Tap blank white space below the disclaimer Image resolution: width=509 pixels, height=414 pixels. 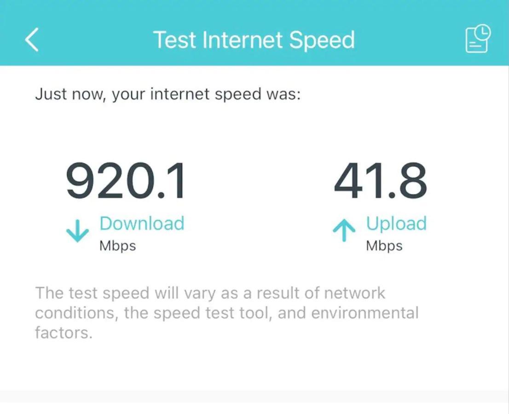254,365
